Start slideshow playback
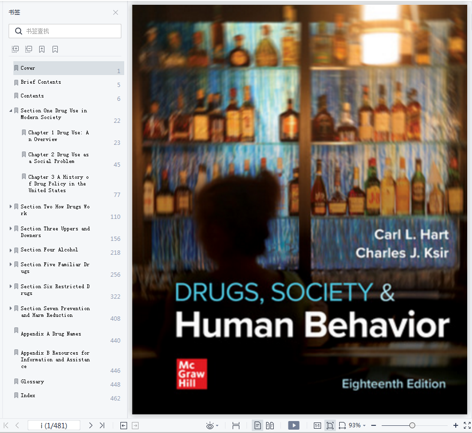Screen dimensions: 472x433 294,425
